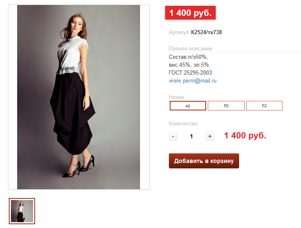301x228 pixels.
Task: Click the Добавить в корзину button
Action: point(204,161)
